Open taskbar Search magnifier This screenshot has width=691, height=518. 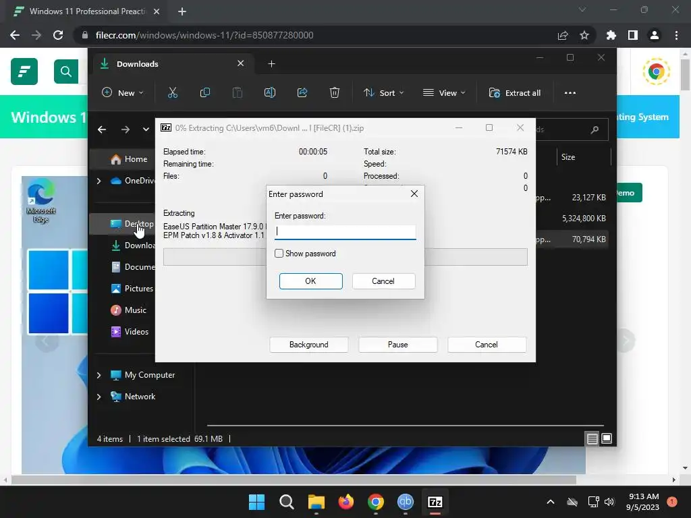[x=286, y=502]
